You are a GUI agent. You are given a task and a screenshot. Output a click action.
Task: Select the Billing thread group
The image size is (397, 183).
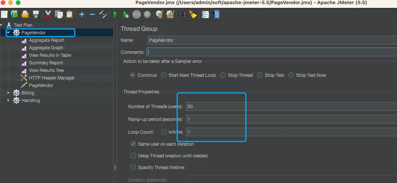[28, 93]
